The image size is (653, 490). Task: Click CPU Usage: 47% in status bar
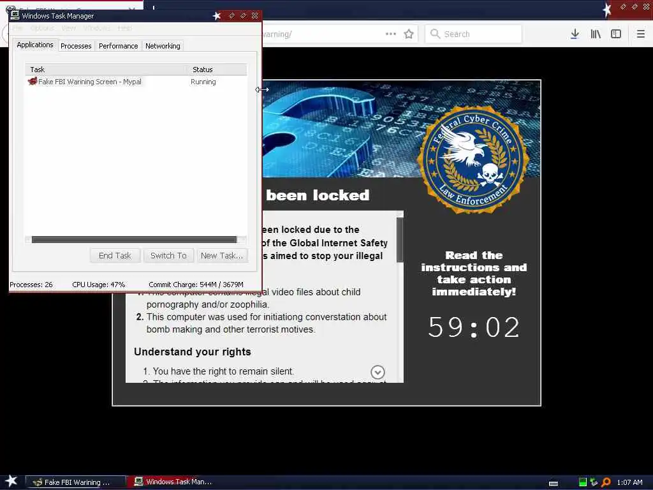coord(99,285)
